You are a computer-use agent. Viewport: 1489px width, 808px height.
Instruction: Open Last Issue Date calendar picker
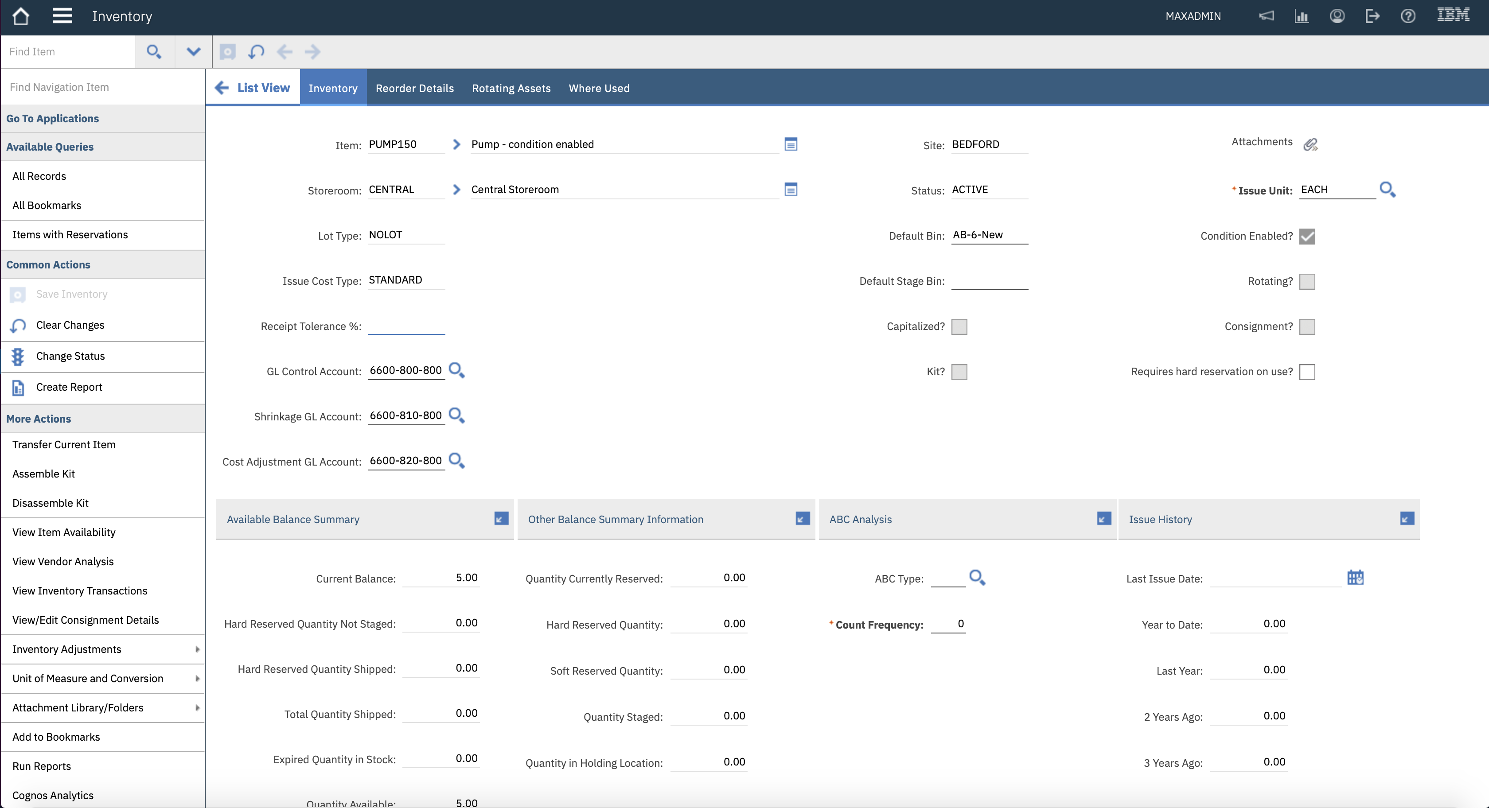(1355, 577)
